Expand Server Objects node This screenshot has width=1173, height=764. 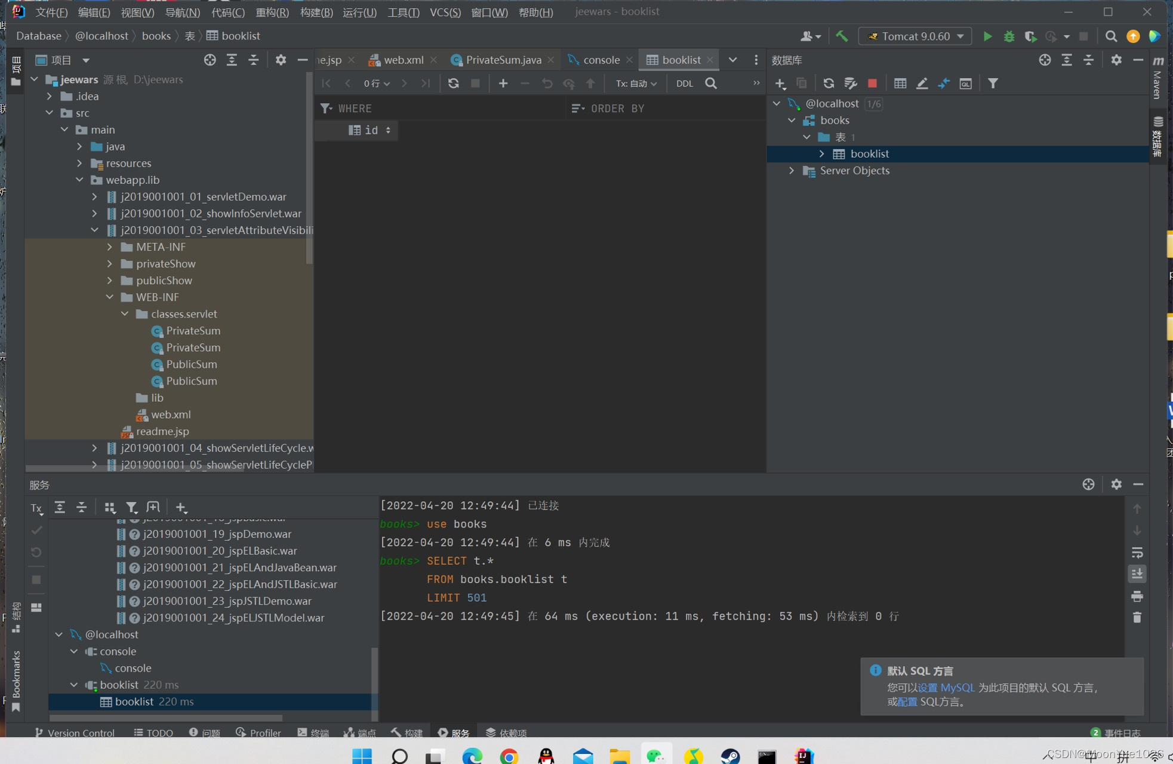[x=792, y=170]
